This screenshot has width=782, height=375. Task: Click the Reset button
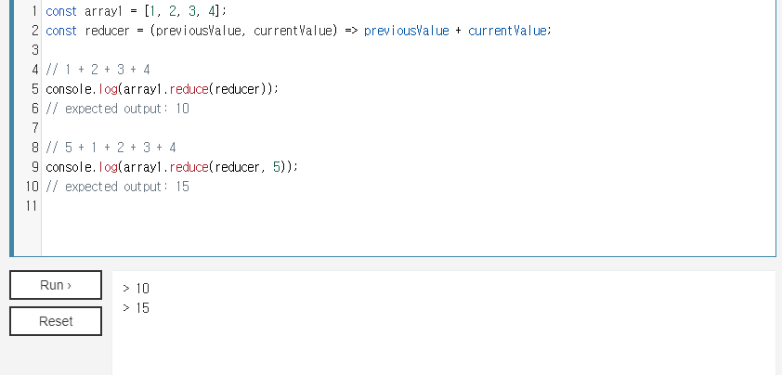point(56,321)
